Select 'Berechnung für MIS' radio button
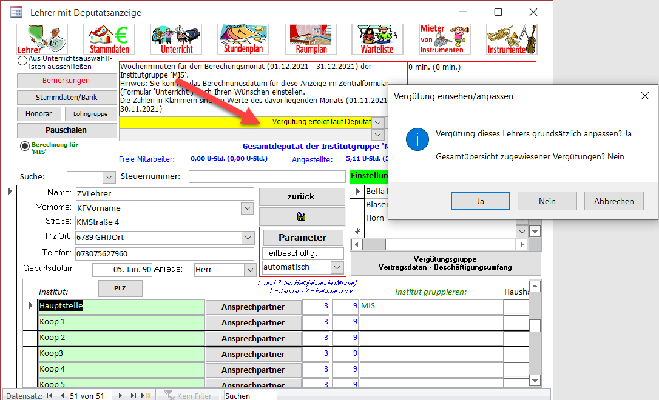The height and width of the screenshot is (400, 659). 25,146
